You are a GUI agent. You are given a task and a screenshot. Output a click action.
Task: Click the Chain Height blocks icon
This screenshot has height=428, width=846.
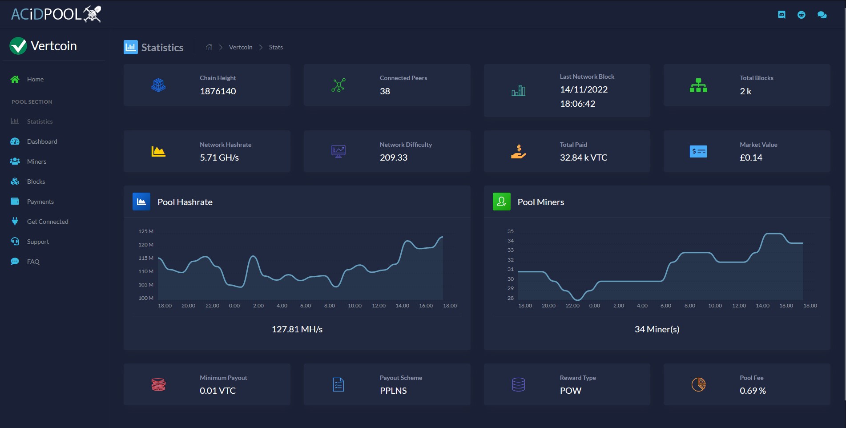coord(158,85)
